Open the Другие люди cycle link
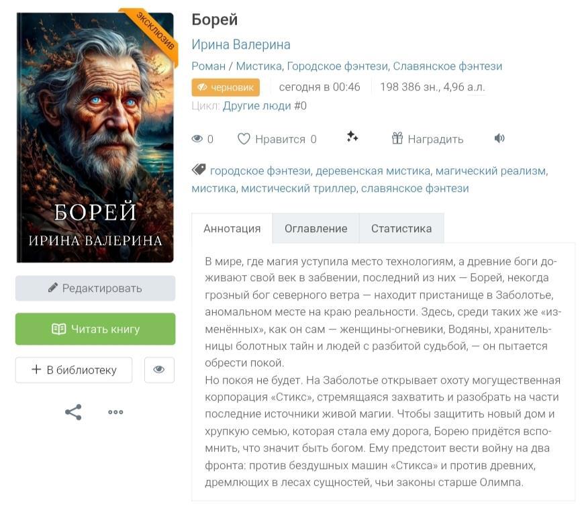This screenshot has height=510, width=582. [x=258, y=106]
